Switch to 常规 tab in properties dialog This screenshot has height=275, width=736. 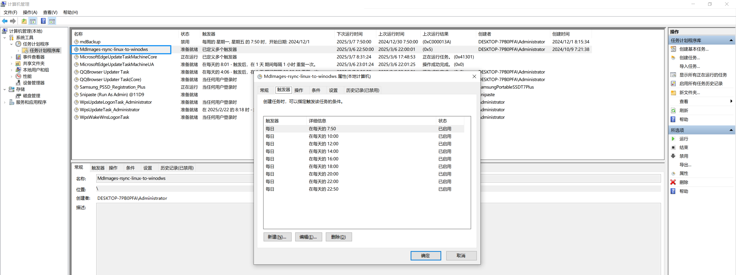[x=264, y=90]
